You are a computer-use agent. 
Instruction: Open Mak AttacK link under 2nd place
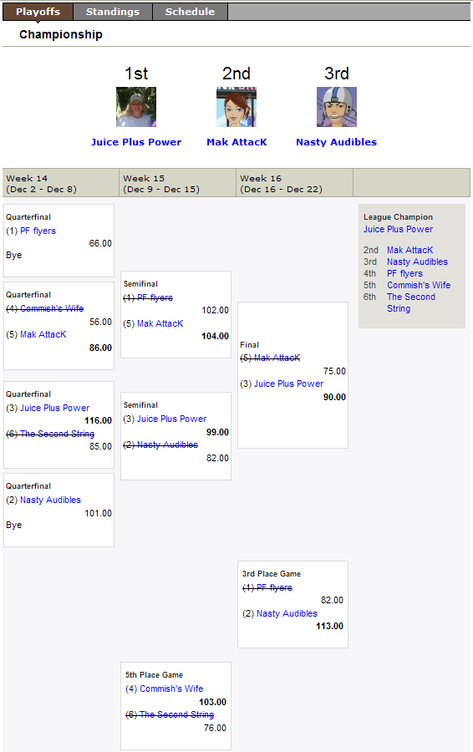coord(237,142)
